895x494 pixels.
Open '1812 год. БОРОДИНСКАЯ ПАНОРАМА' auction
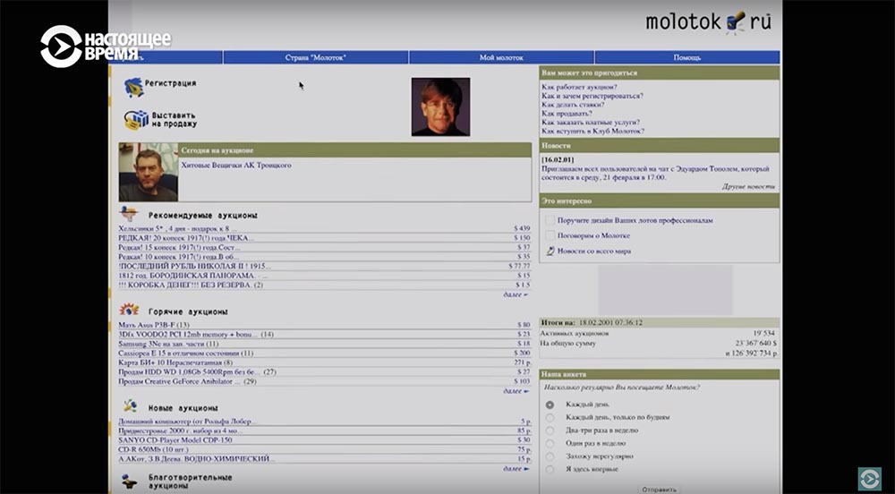[x=193, y=276]
